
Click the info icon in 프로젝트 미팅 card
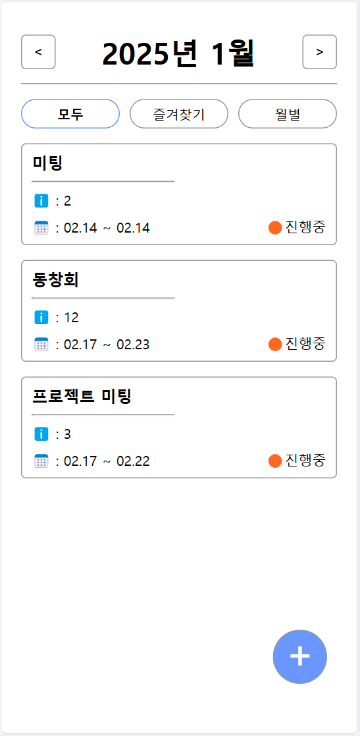[x=41, y=434]
